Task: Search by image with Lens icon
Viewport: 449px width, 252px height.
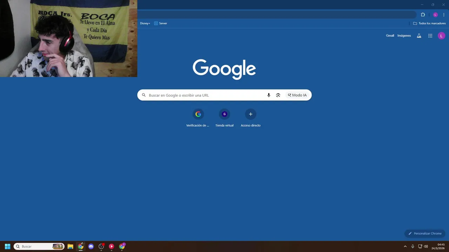Action: pos(278,95)
